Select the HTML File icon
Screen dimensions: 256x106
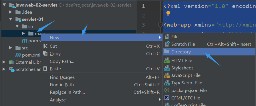tap(167, 60)
